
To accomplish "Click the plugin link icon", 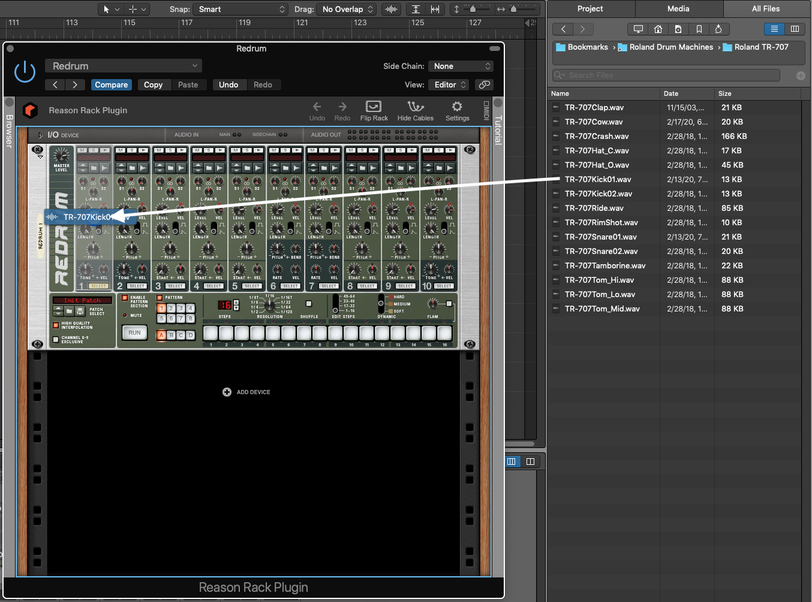I will [x=485, y=84].
